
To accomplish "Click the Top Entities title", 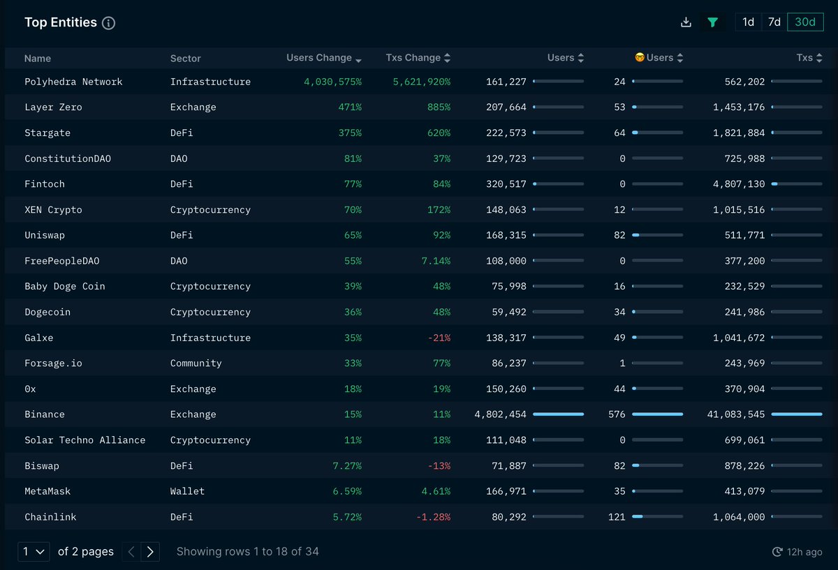I will pos(61,22).
